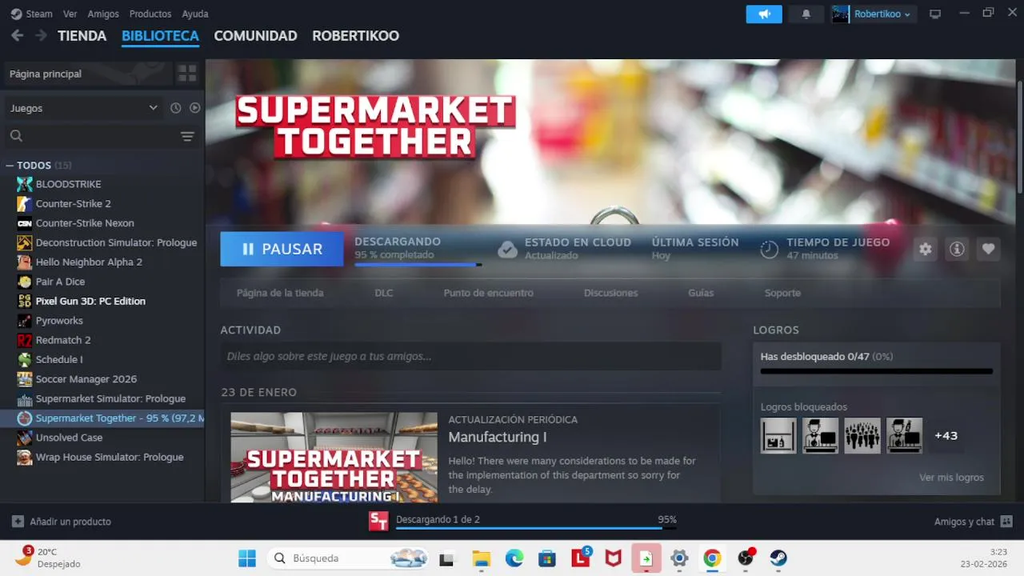Click the activity text input field
Image resolution: width=1024 pixels, height=576 pixels.
470,356
